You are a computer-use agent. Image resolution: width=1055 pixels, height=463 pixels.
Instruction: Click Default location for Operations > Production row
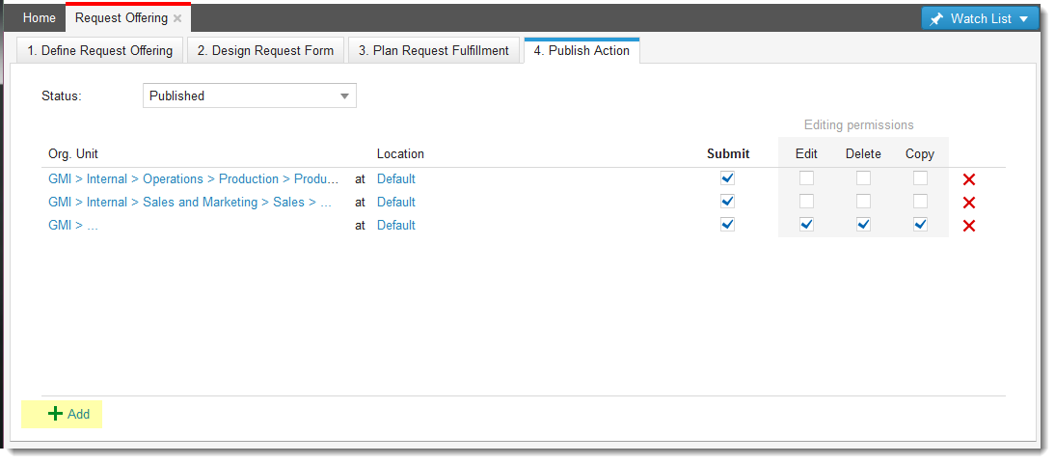(x=395, y=179)
